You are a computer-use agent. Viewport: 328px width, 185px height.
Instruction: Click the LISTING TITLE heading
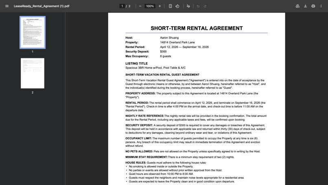[x=136, y=63]
